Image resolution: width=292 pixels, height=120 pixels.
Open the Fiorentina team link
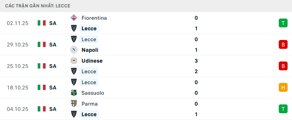[94, 18]
